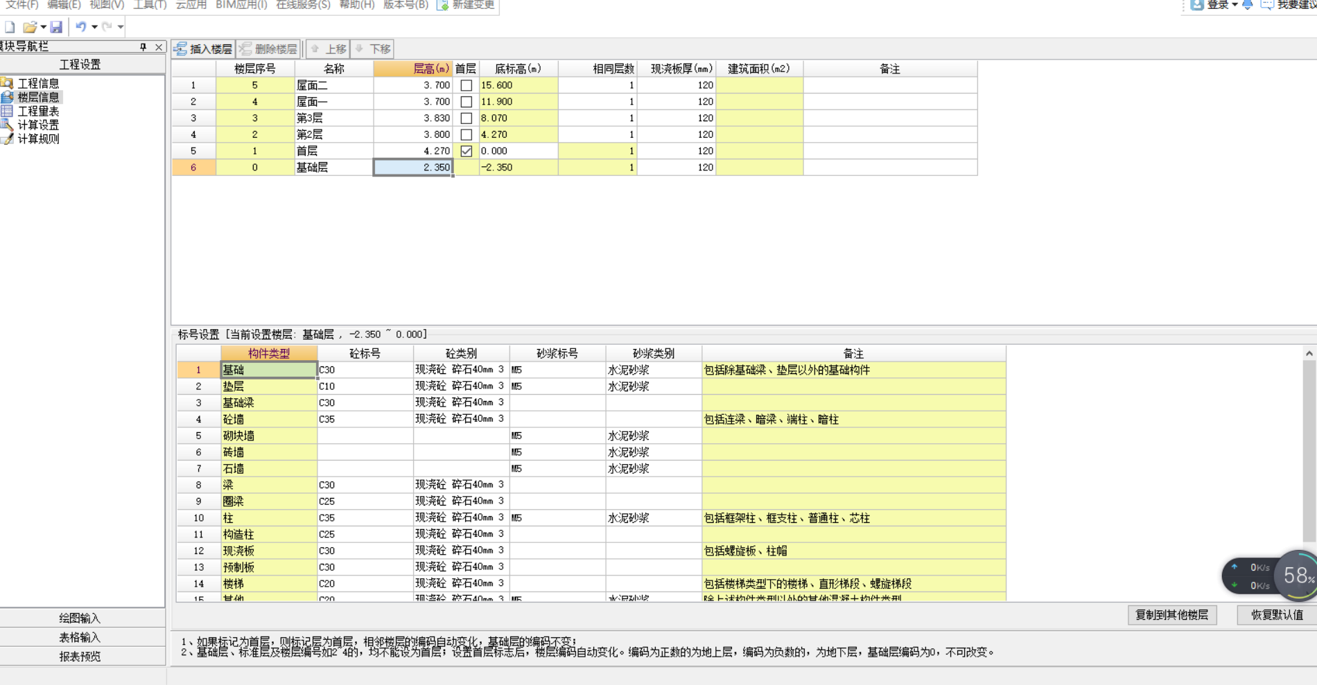The height and width of the screenshot is (685, 1317).
Task: Click the 复制到其他楼层 button
Action: [1172, 615]
